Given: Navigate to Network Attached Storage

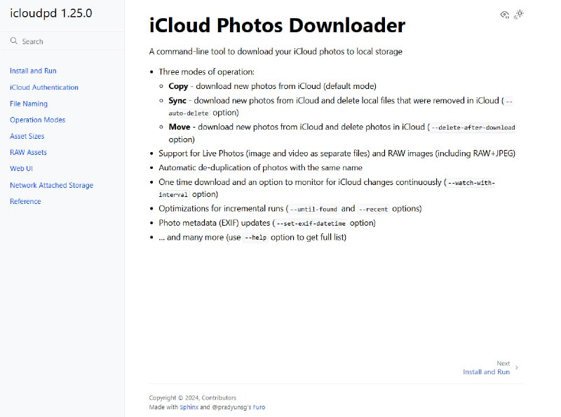Looking at the screenshot, I should click(51, 185).
